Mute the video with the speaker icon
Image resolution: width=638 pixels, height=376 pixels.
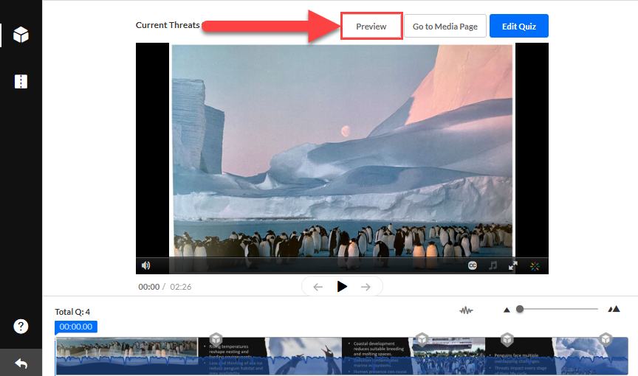(145, 265)
